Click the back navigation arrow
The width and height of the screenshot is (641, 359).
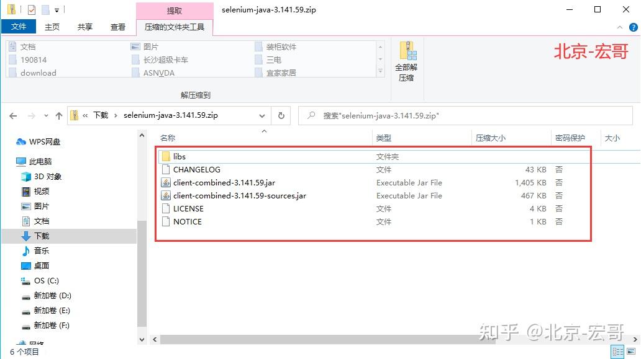click(13, 115)
